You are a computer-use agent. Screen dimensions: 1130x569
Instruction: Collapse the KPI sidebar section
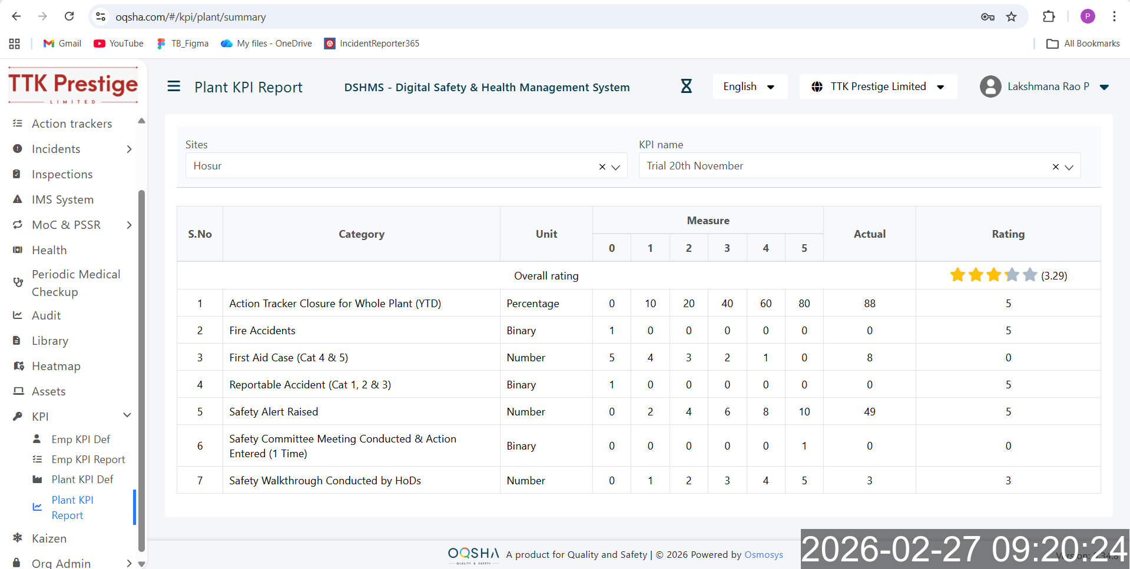(x=127, y=415)
